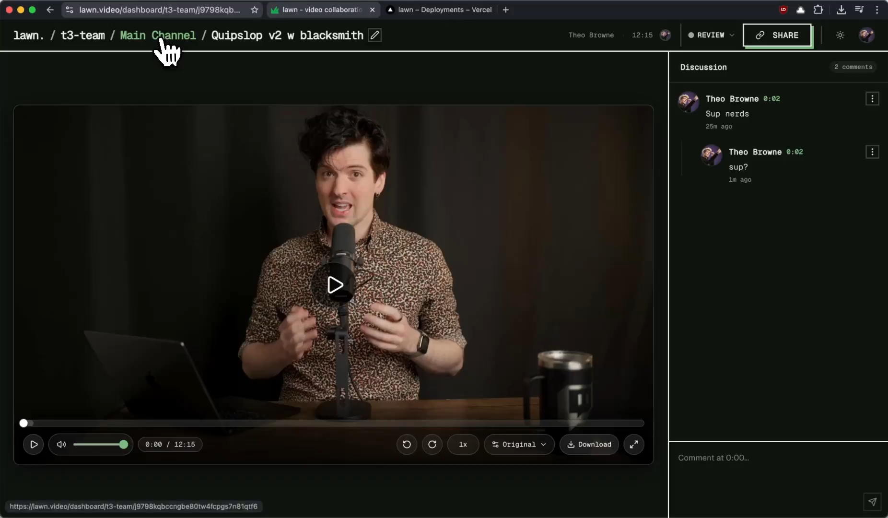Open the t3-team breadcrumb
The image size is (888, 518).
pos(82,35)
